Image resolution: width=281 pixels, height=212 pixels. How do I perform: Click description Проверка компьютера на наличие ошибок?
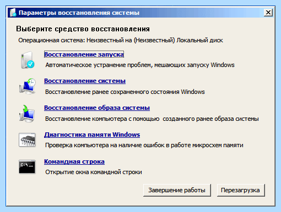[144, 146]
